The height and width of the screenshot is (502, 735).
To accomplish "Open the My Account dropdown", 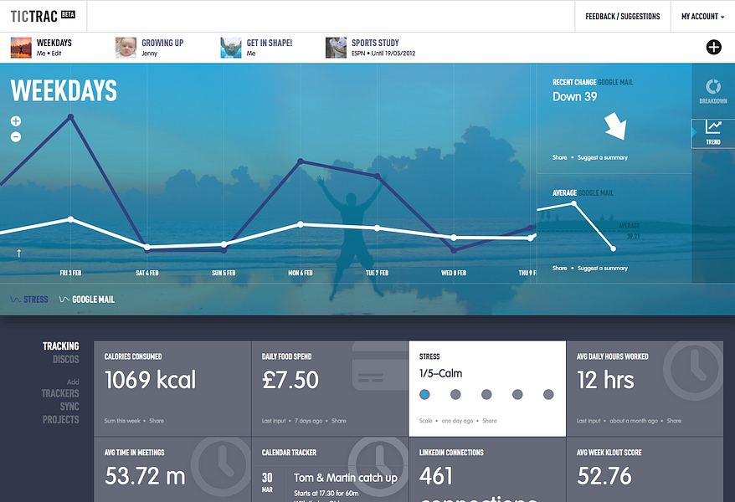I will [x=702, y=17].
